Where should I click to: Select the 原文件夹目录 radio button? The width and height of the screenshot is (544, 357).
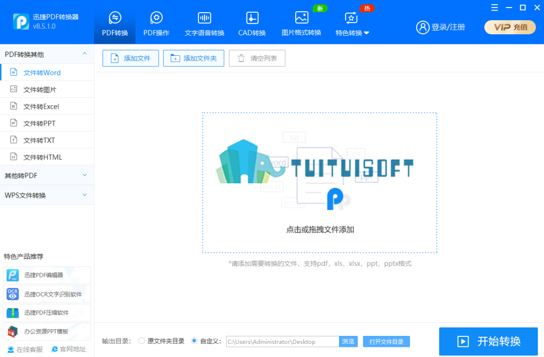(142, 341)
